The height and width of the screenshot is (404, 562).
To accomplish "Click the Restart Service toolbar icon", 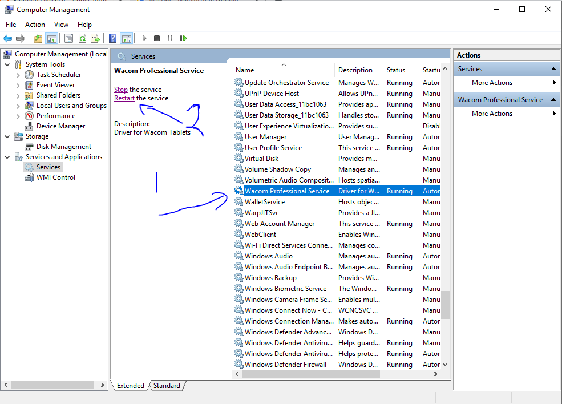I will click(183, 38).
